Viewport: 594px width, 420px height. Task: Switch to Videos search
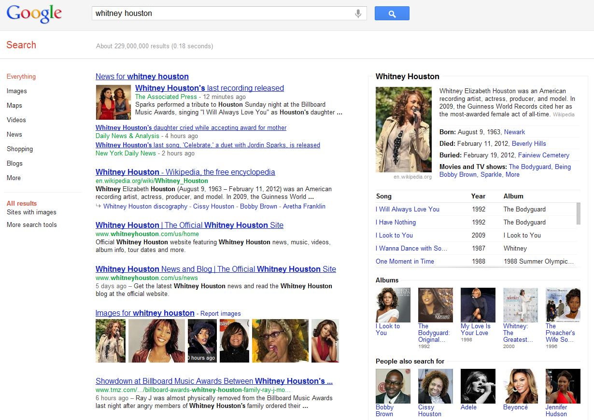point(16,120)
